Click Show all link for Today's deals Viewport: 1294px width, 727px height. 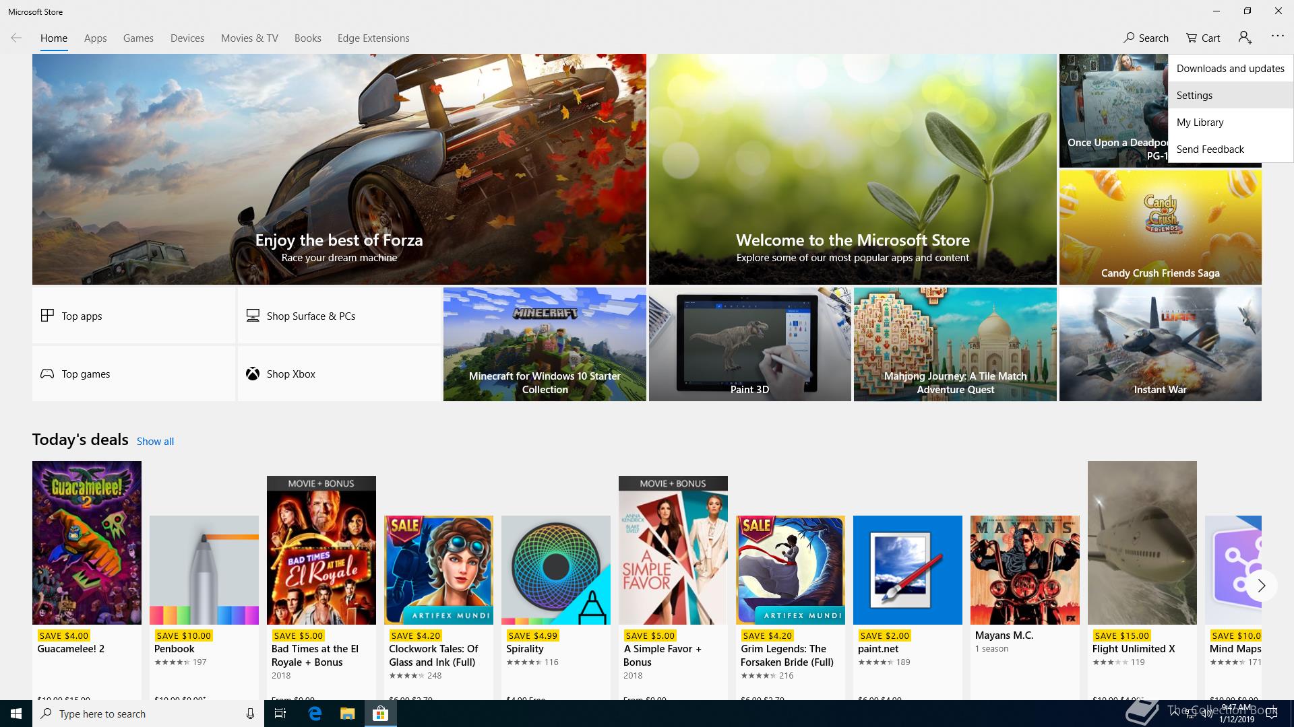click(x=155, y=442)
